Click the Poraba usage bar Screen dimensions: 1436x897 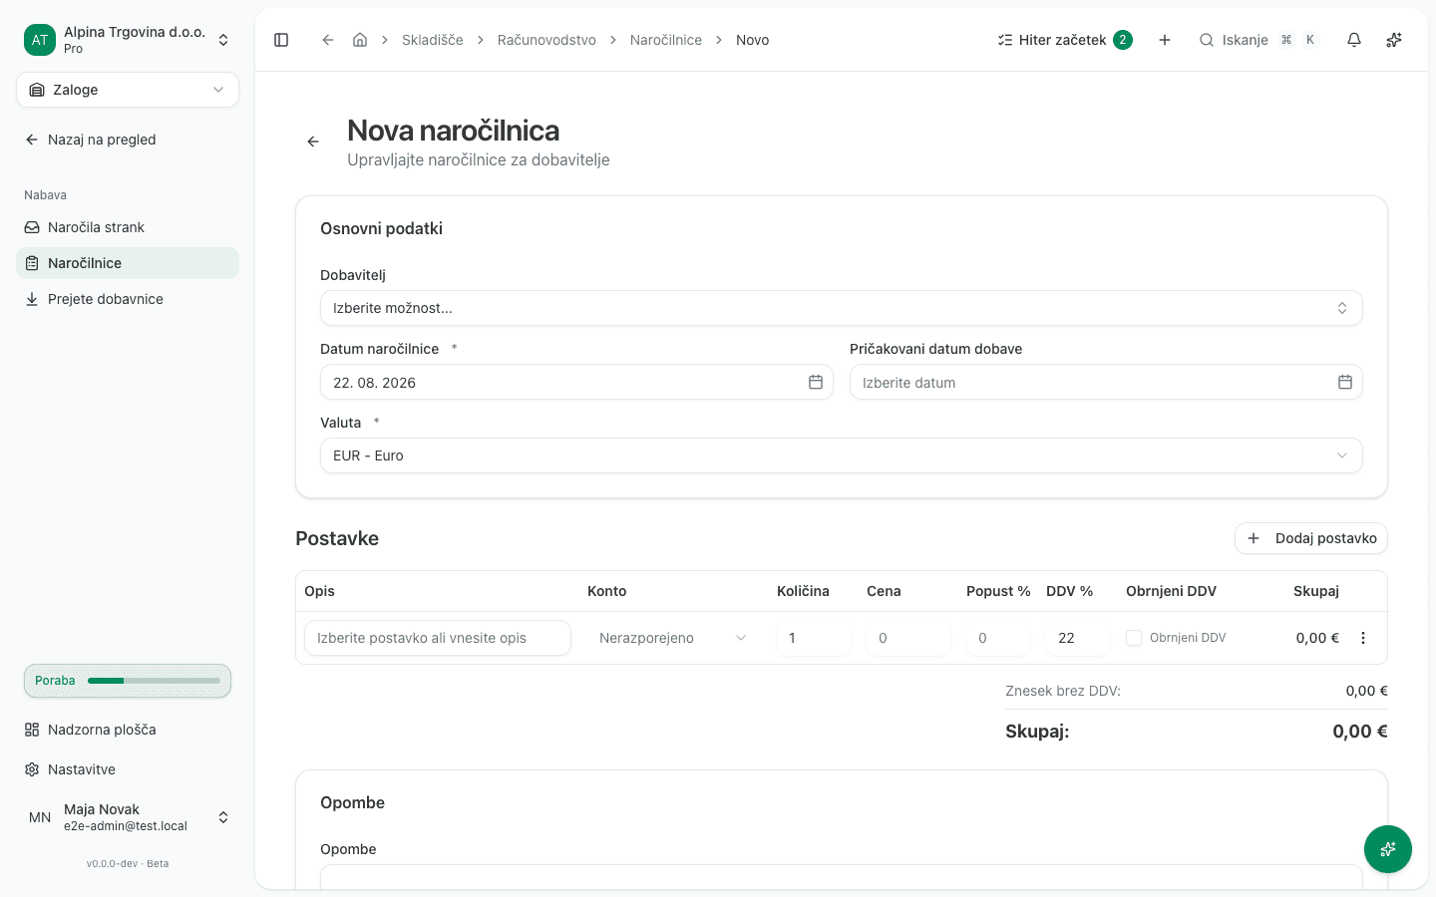point(128,681)
